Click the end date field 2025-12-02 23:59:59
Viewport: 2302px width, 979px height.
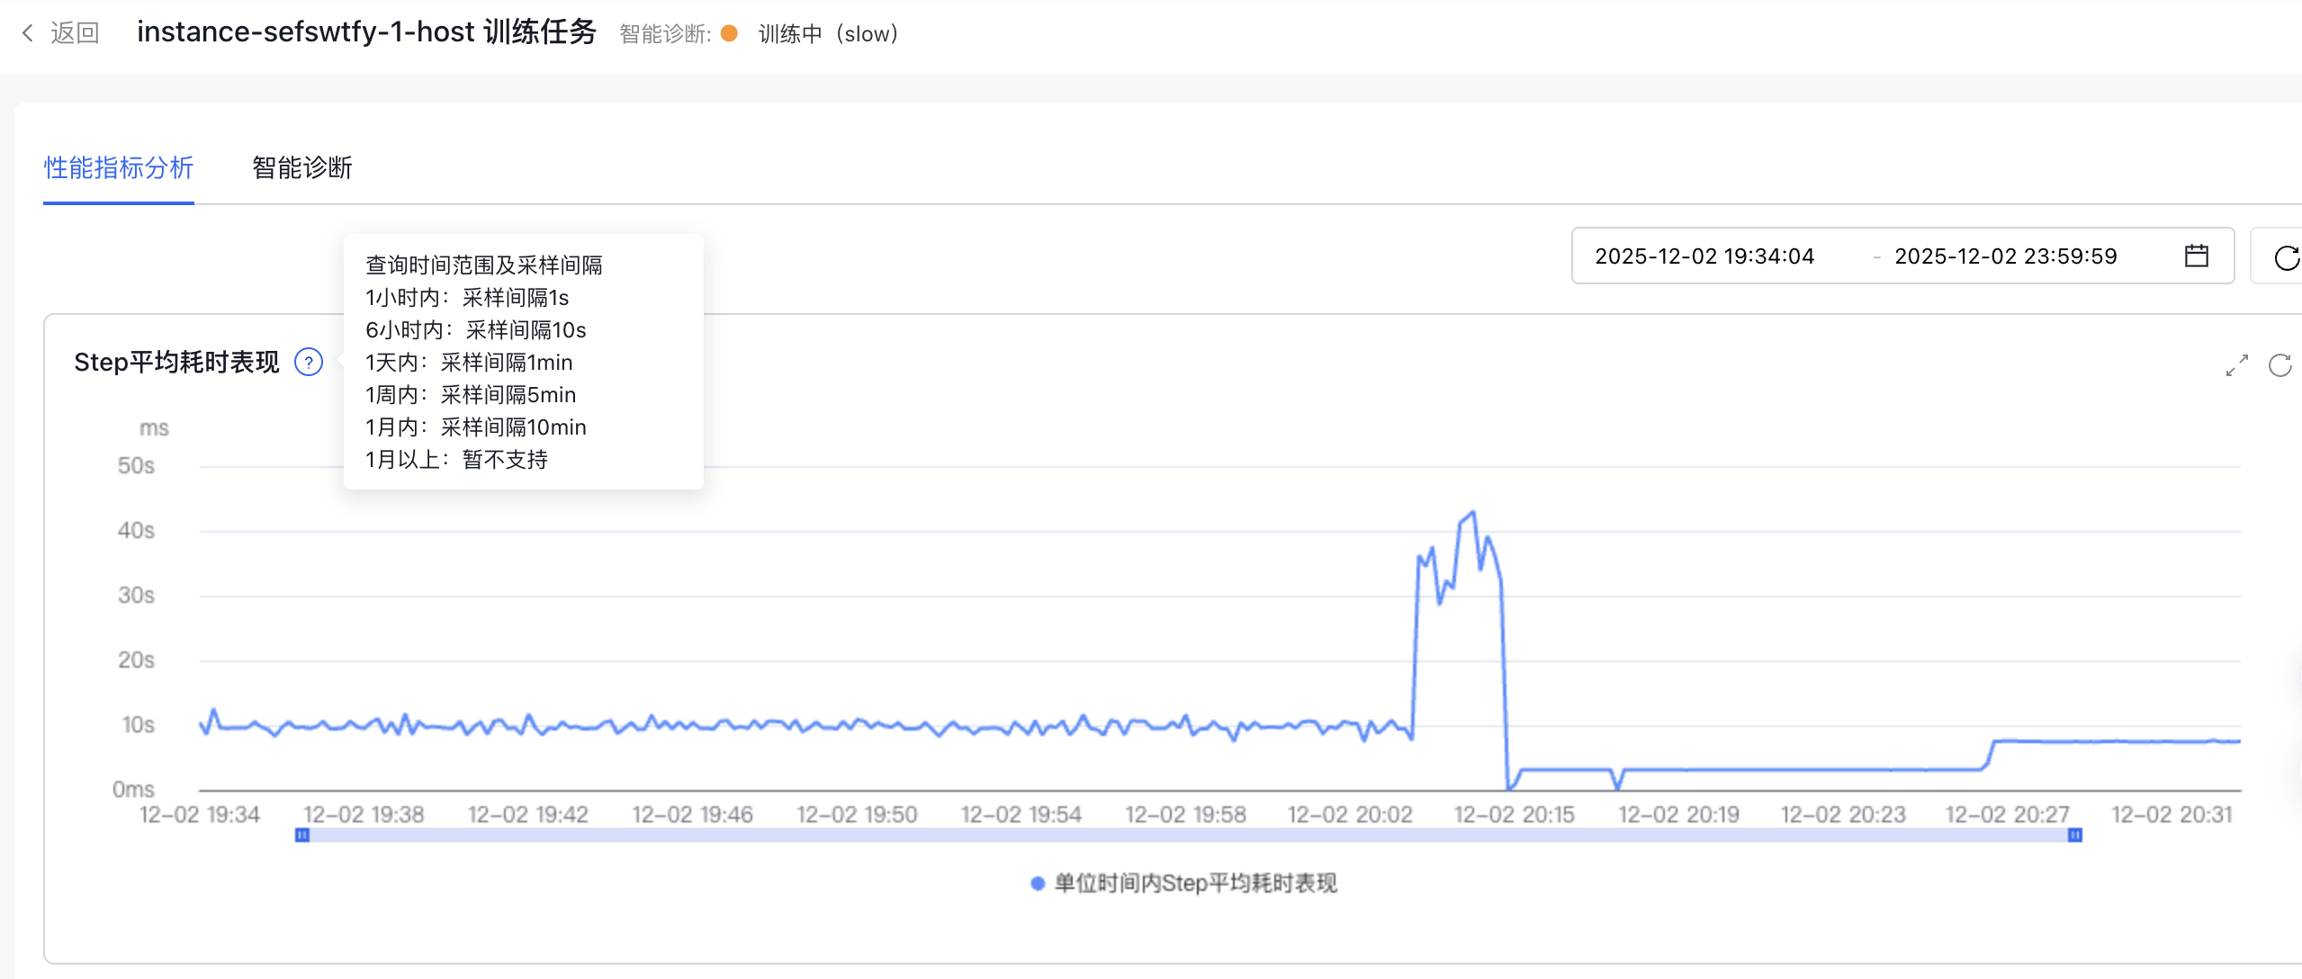2005,256
